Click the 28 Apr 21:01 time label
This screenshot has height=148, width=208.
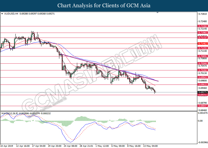(x=86, y=146)
